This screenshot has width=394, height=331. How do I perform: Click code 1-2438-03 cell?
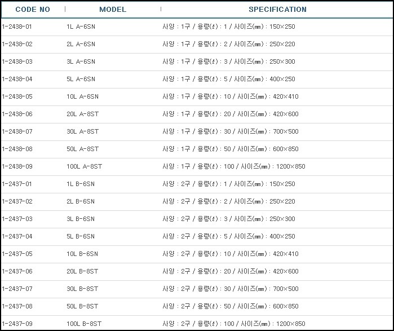(17, 61)
